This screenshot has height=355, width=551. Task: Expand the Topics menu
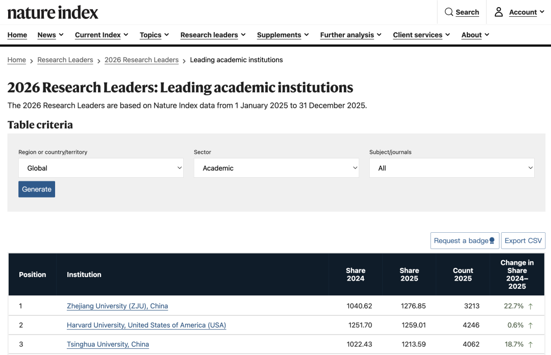(x=154, y=35)
